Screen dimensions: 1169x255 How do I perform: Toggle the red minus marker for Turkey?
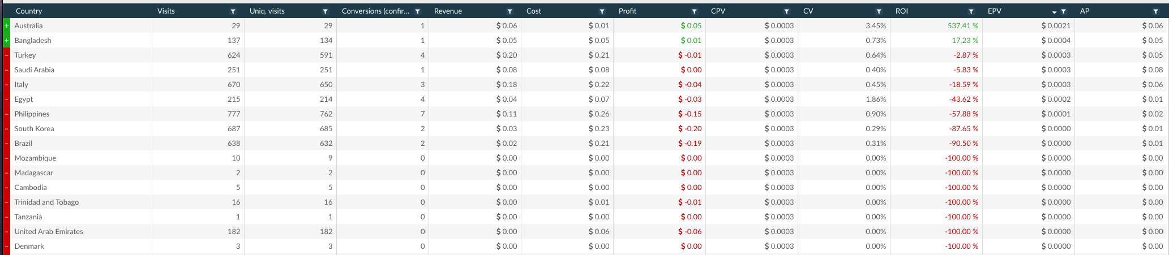[x=7, y=55]
